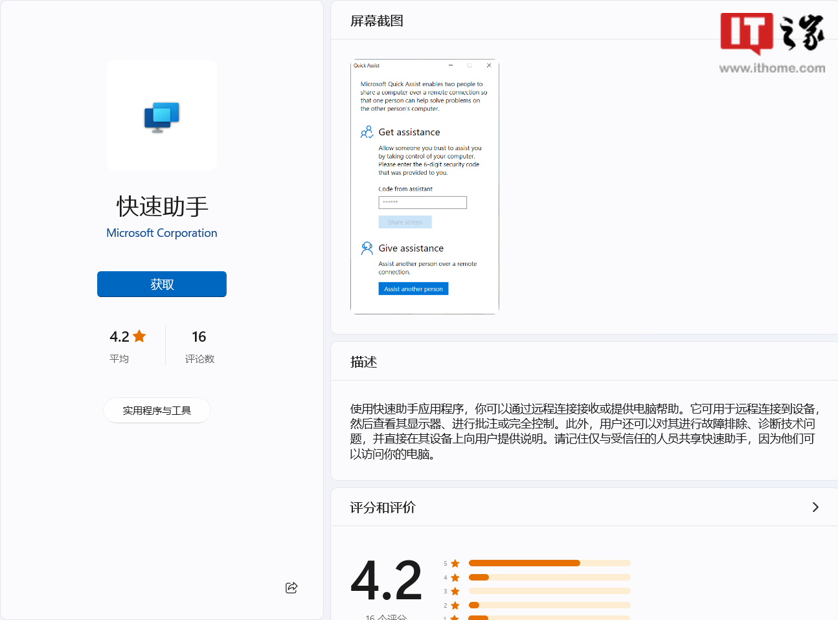Viewport: 838px width, 620px height.
Task: Click the orange star beside the 4.2 average
Action: click(x=139, y=337)
